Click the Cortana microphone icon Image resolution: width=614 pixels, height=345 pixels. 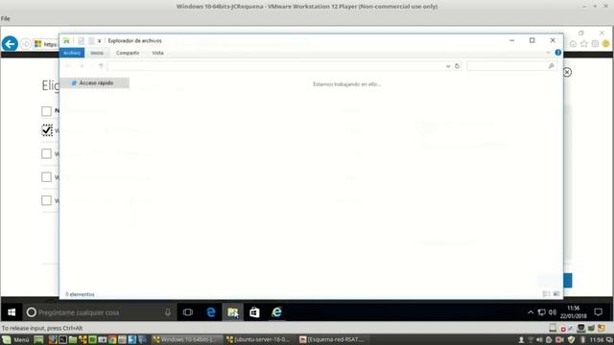coord(168,312)
